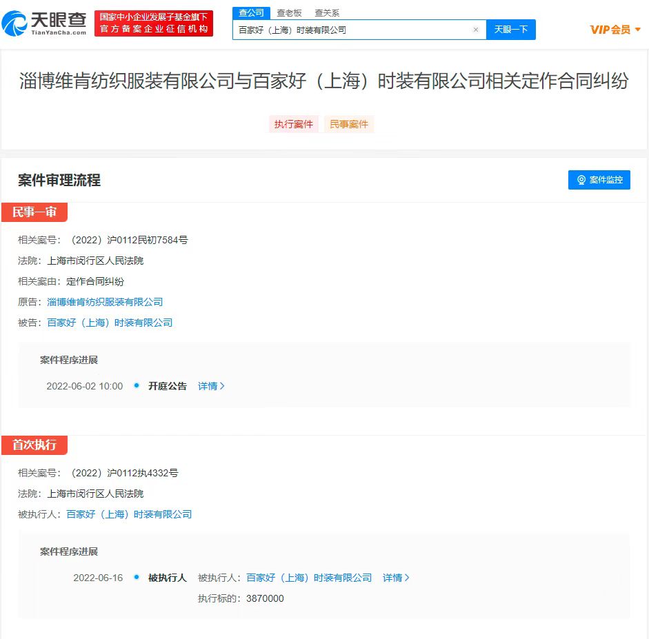Open defendant 百家好（上海）时装有限公司 link under 被告
Viewport: 649px width, 639px height.
(110, 323)
